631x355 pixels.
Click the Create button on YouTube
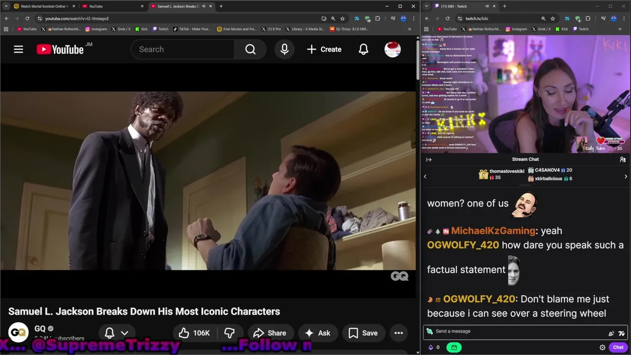(x=324, y=49)
